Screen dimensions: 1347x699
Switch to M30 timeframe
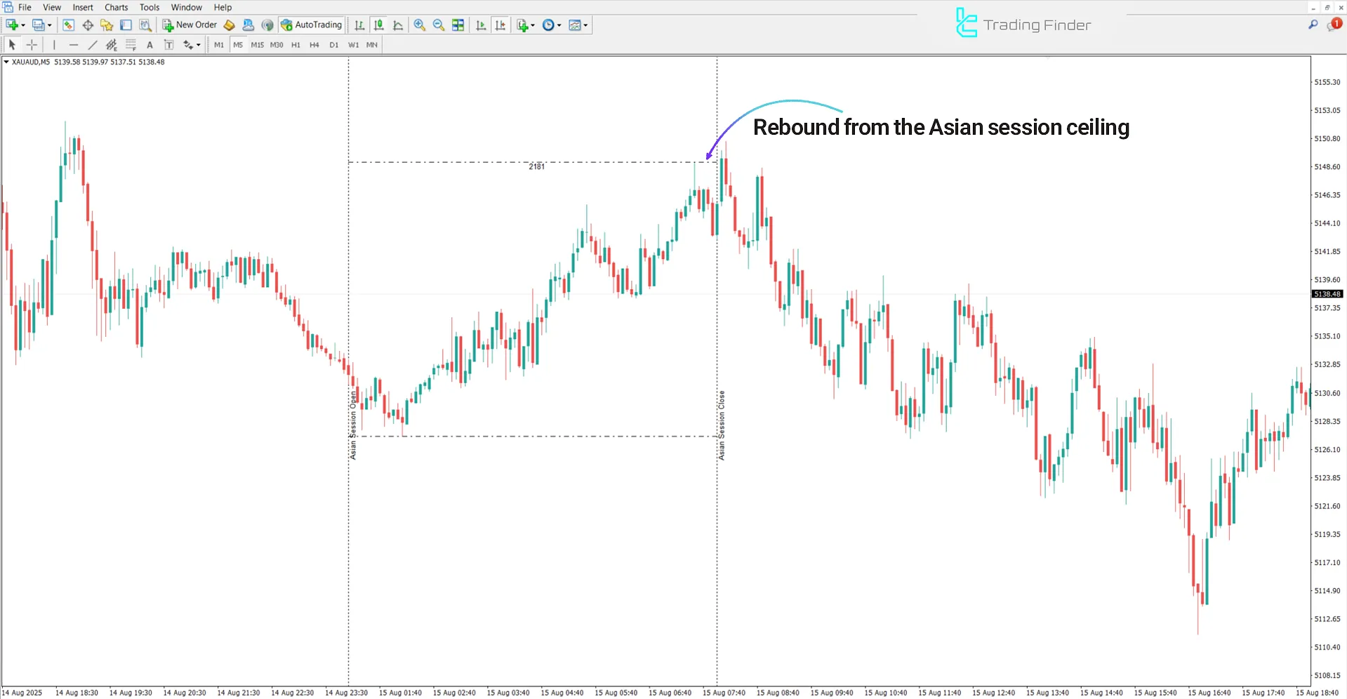coord(277,45)
